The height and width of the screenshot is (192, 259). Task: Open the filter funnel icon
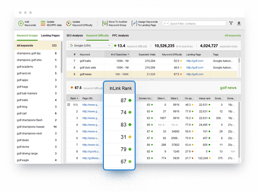pyautogui.click(x=231, y=23)
